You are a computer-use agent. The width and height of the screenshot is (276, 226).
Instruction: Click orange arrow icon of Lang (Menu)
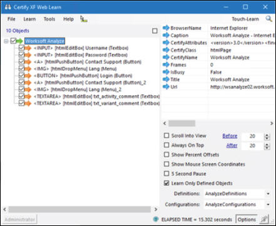[28, 69]
